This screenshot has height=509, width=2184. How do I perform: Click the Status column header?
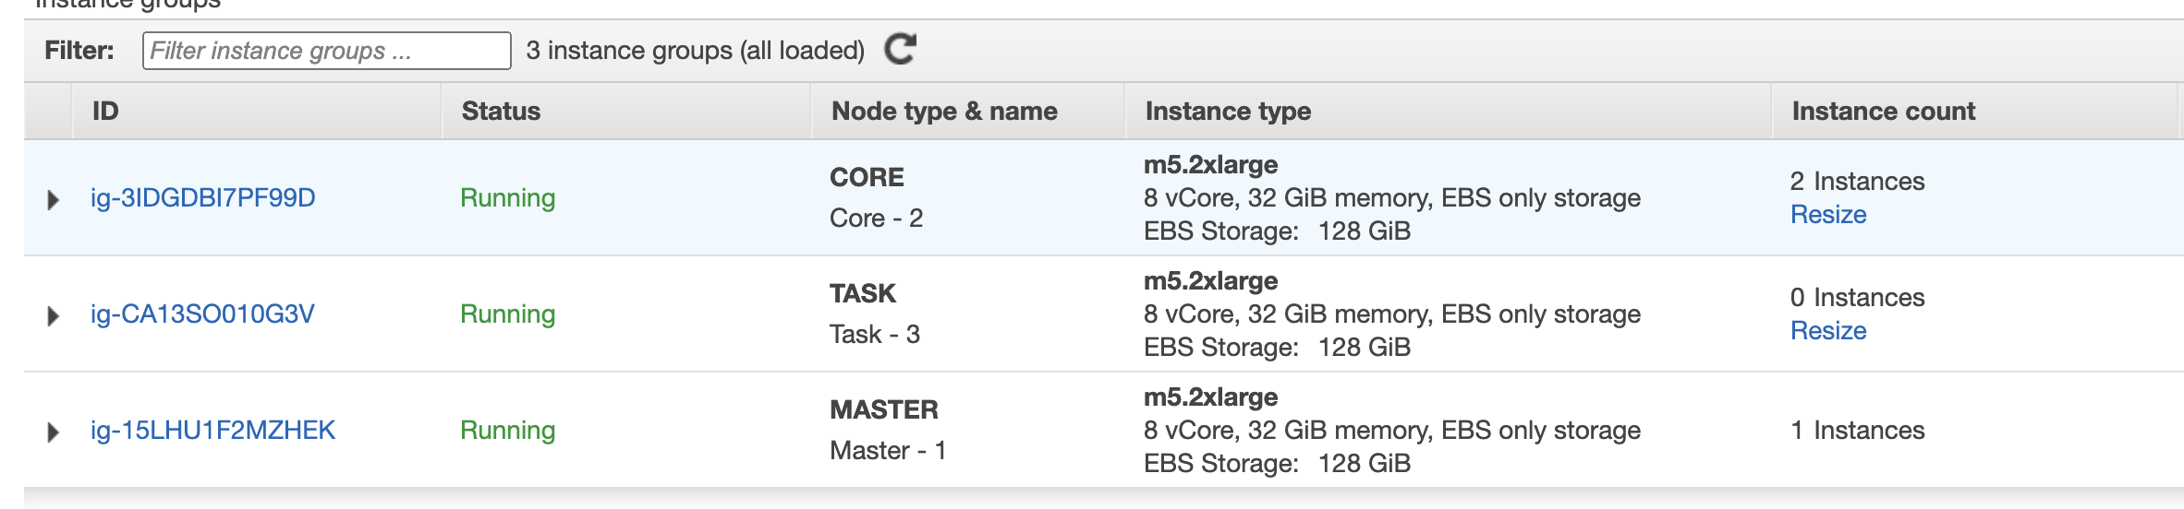coord(501,111)
